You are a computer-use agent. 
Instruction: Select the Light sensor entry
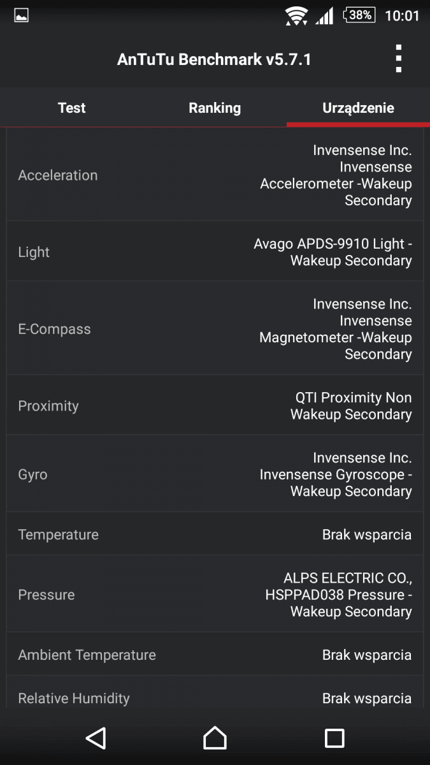point(215,252)
